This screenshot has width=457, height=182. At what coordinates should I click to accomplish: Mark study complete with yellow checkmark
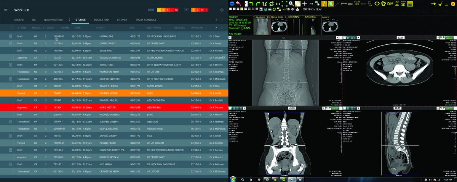coord(440,4)
